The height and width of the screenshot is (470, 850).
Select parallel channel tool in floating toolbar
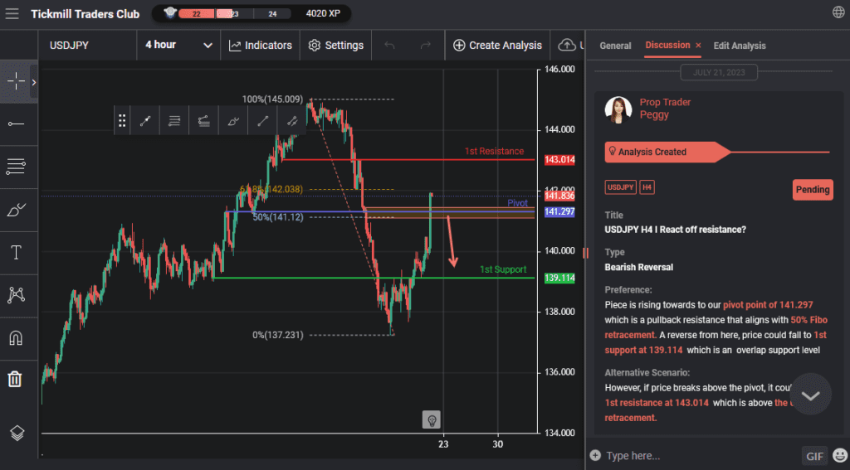pos(291,121)
